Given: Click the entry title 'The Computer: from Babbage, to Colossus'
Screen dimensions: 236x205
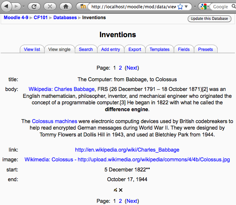Looking at the screenshot, I should [x=127, y=79].
